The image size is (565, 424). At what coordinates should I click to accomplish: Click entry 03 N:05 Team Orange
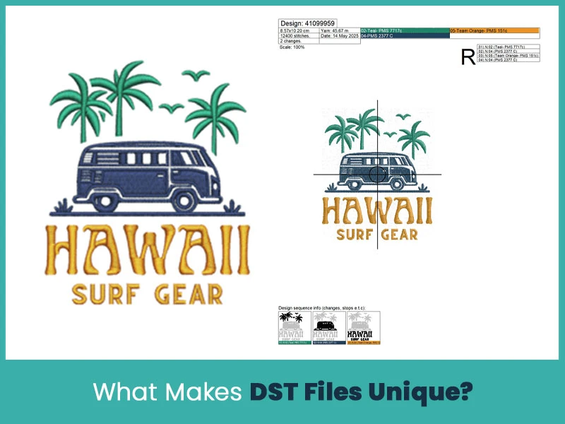[509, 55]
